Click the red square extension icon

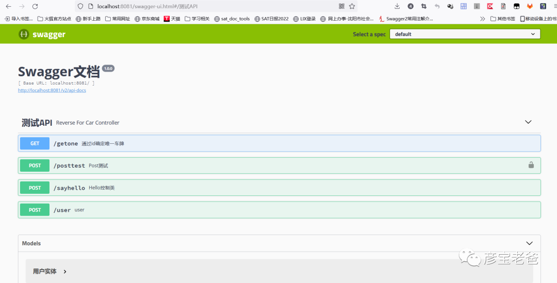click(x=490, y=6)
